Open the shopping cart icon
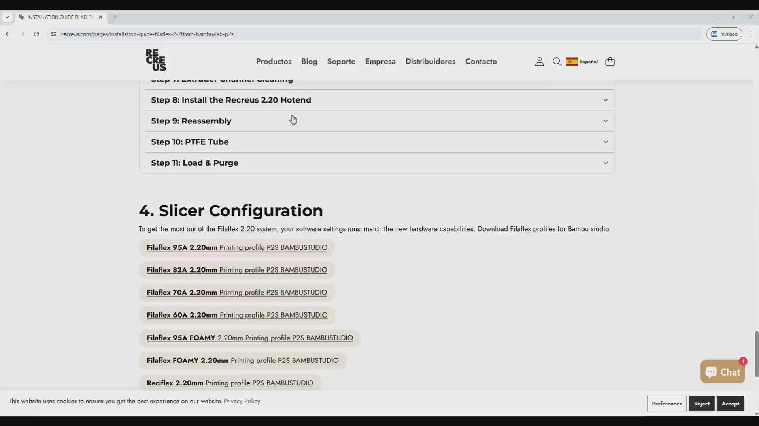Image resolution: width=759 pixels, height=426 pixels. 610,62
